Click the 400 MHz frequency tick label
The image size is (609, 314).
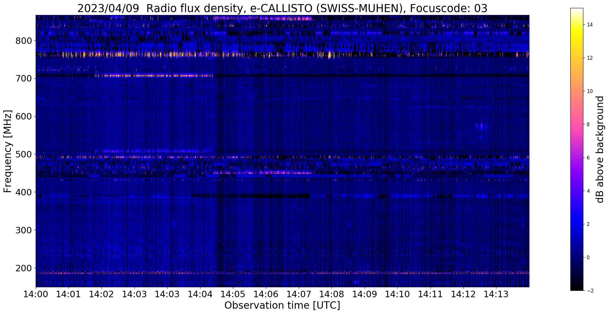pyautogui.click(x=24, y=192)
